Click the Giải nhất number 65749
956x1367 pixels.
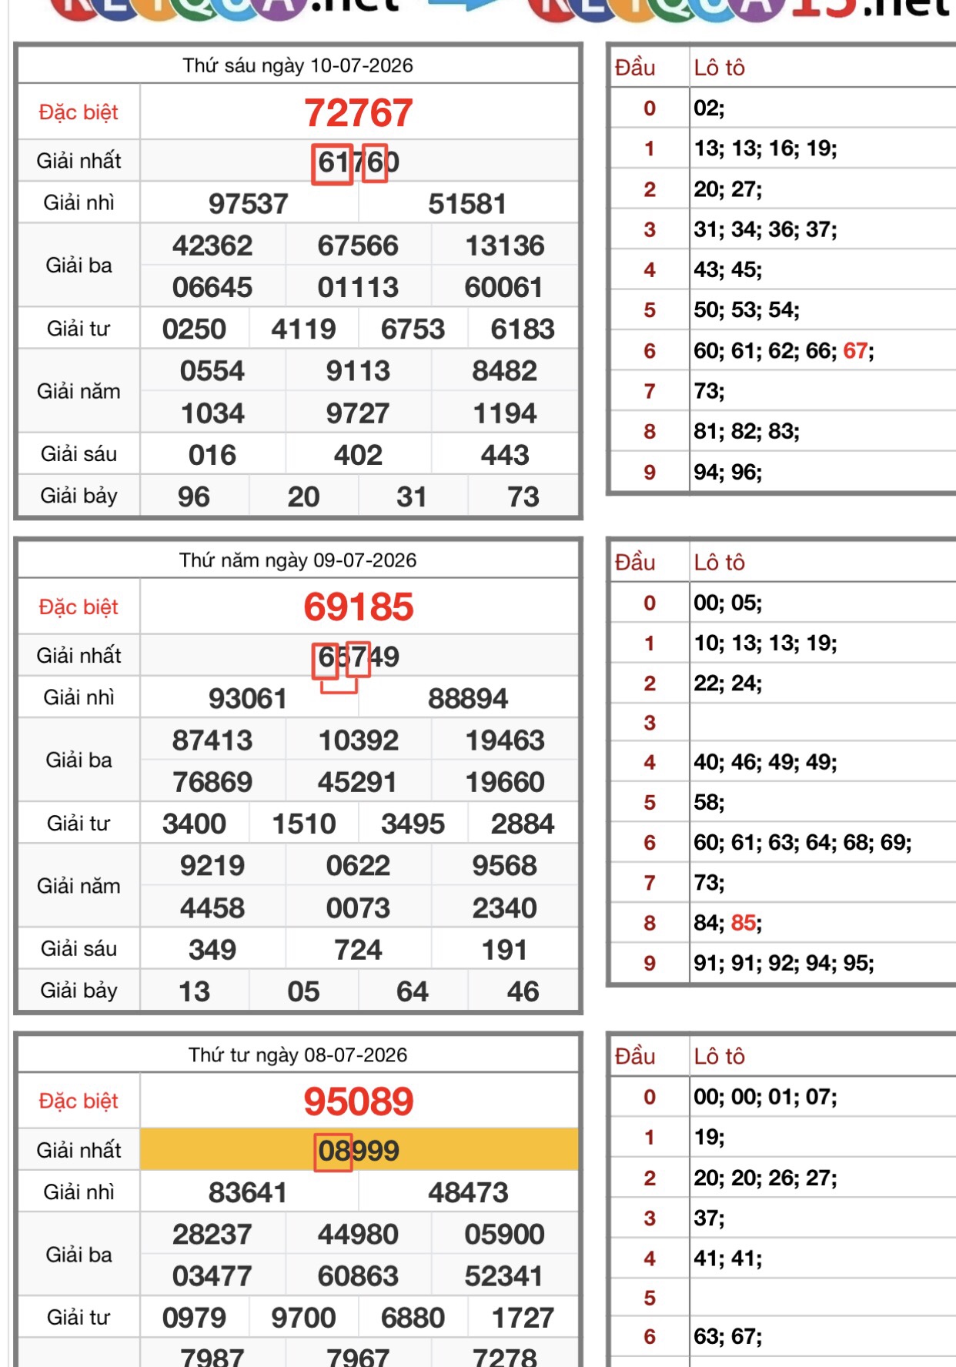[x=359, y=657]
